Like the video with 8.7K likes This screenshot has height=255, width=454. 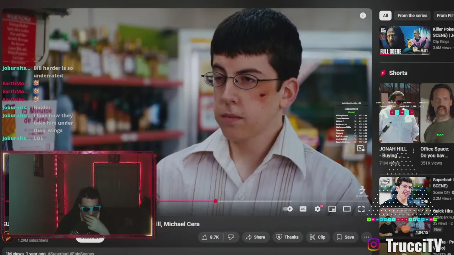tap(210, 237)
